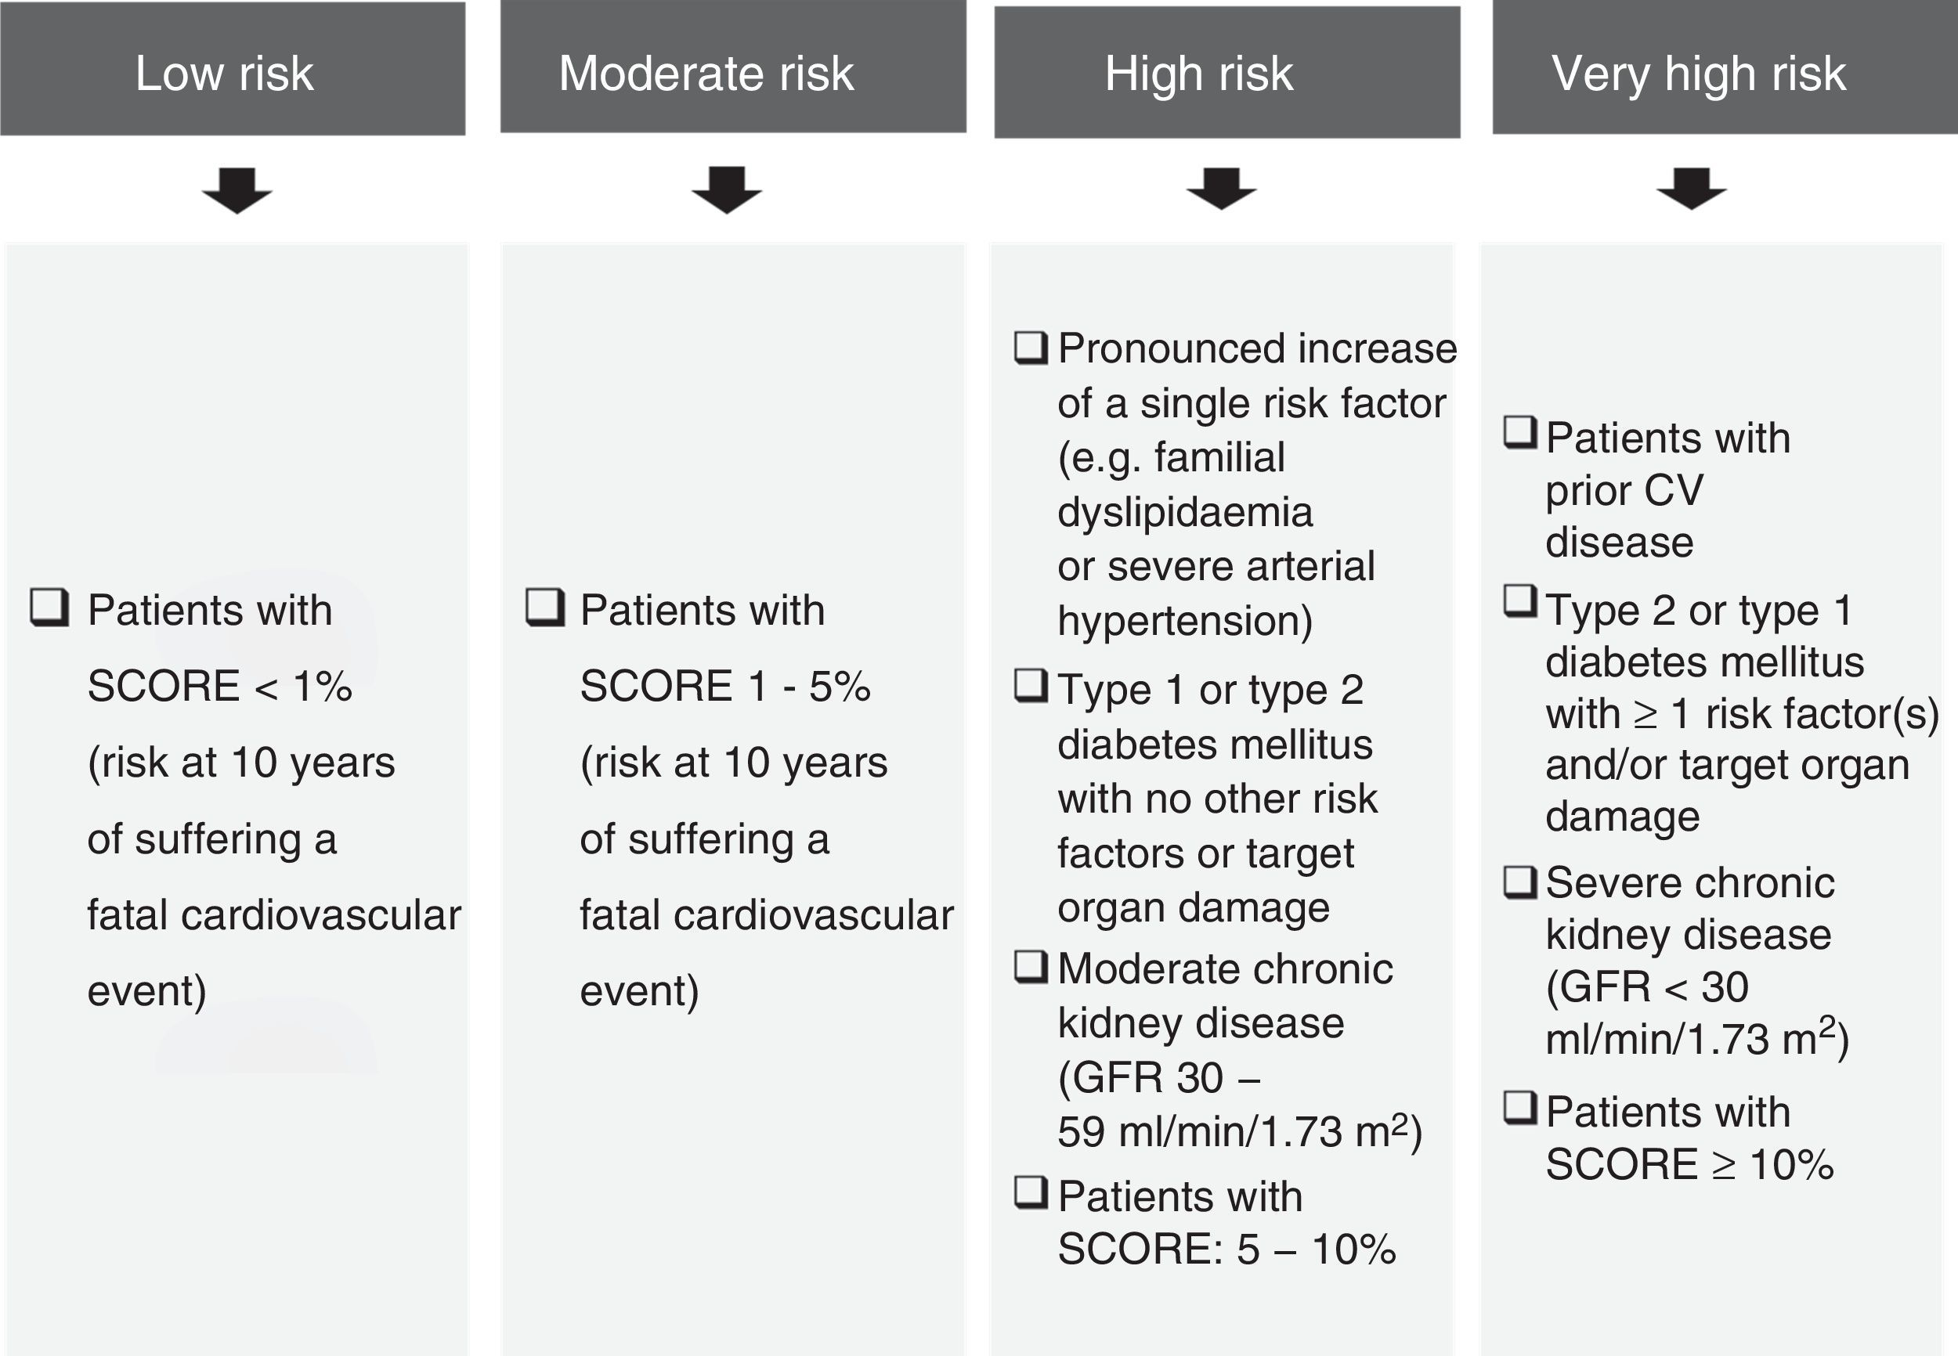
Task: Tick the Type 1 or type 2 diabetes box
Action: point(1031,685)
